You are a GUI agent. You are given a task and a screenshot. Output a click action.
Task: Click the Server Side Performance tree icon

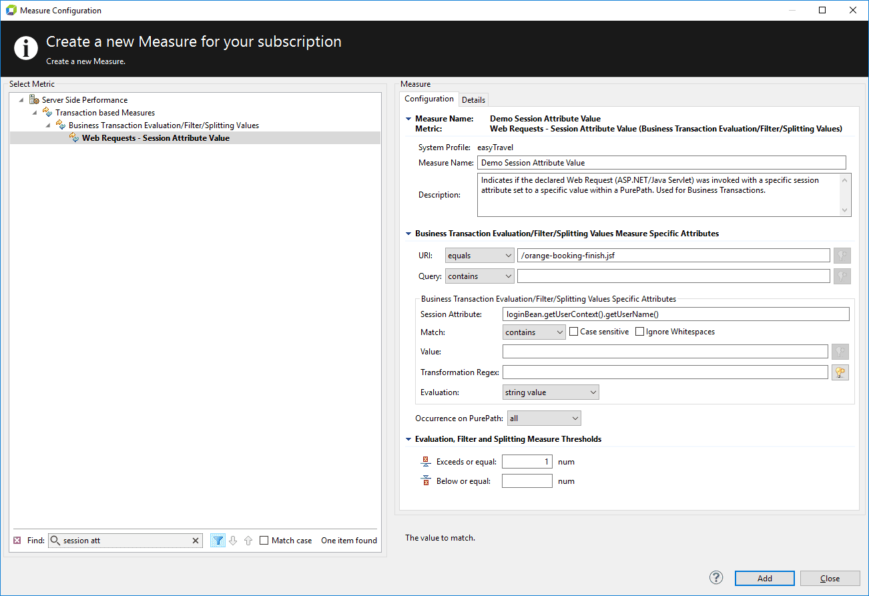34,99
